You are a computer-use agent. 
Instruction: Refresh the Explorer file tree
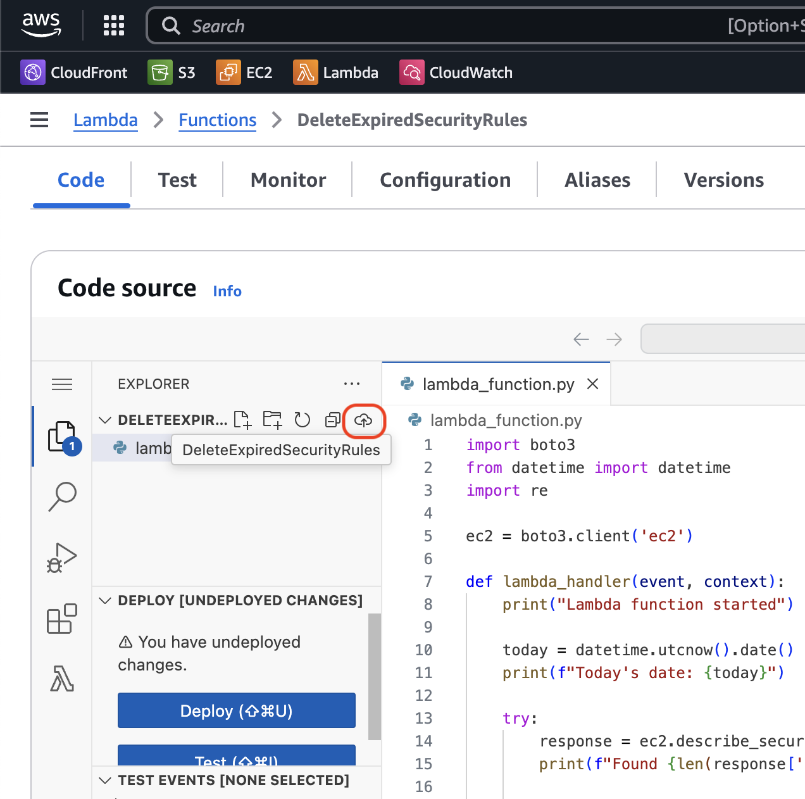(303, 420)
